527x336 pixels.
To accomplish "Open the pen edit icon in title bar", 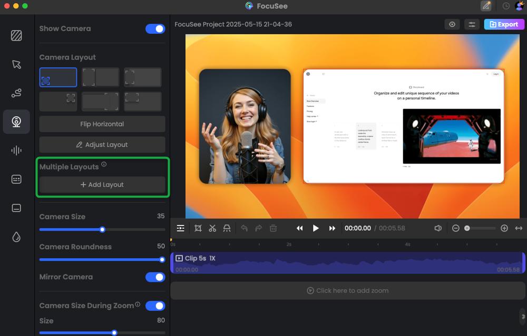I will click(486, 6).
